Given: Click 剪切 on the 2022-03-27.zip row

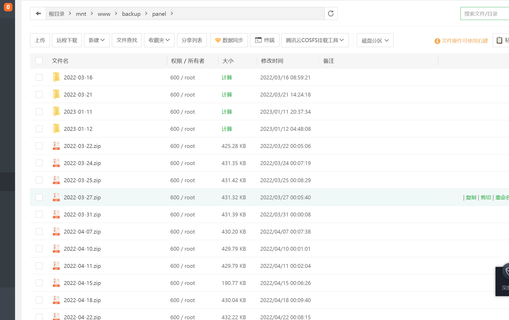Looking at the screenshot, I should tap(486, 198).
